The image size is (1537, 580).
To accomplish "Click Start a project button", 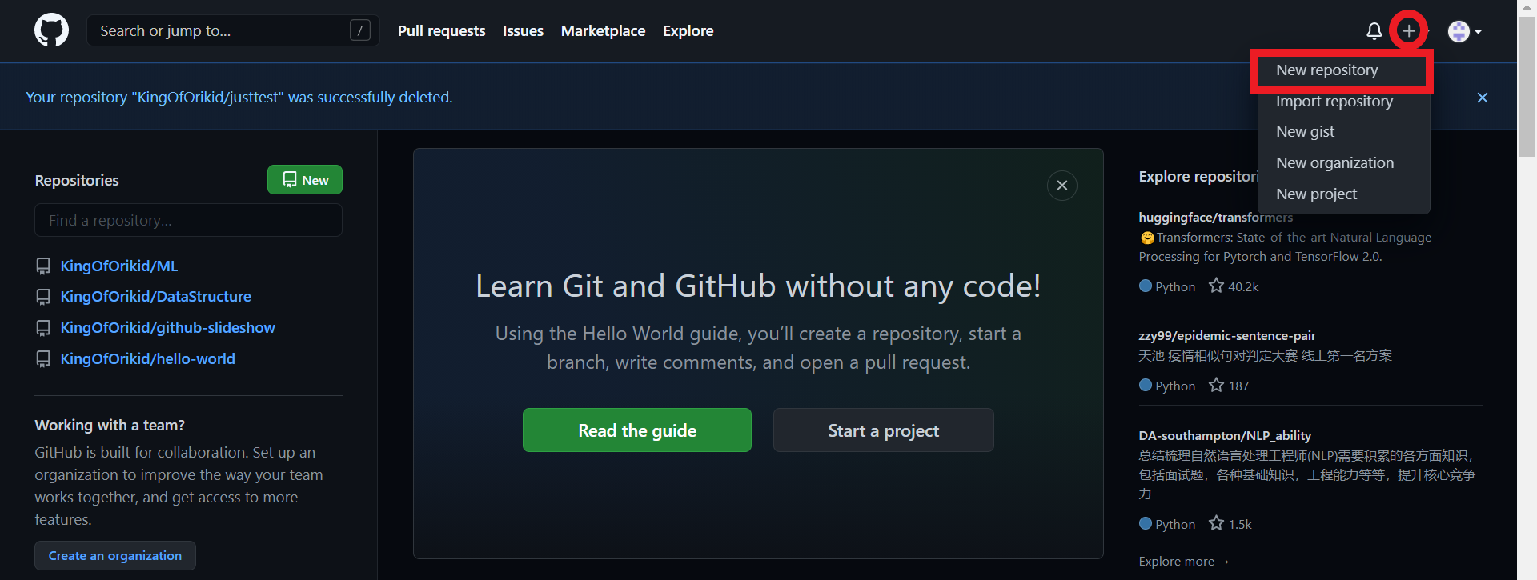I will (883, 430).
